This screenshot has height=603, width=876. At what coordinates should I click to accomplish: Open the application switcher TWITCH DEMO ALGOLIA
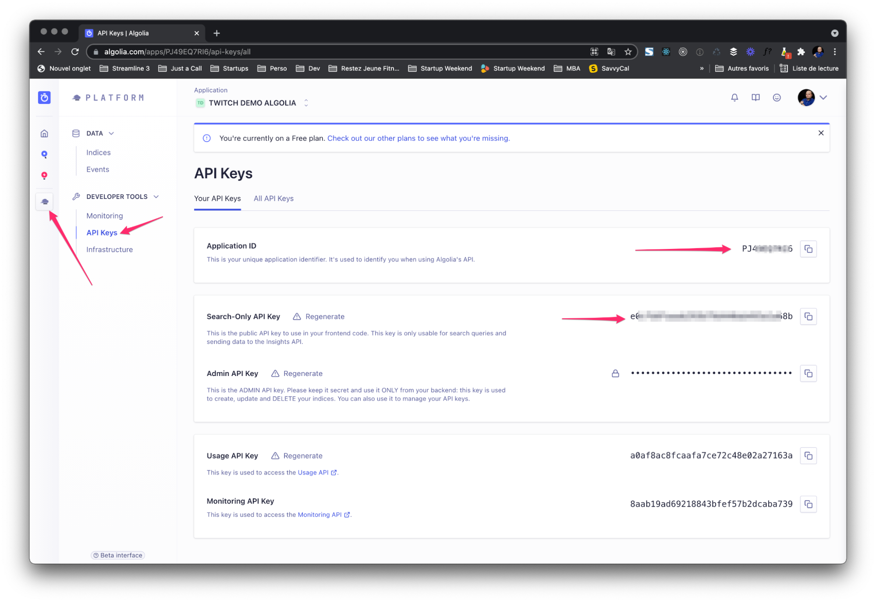point(252,103)
